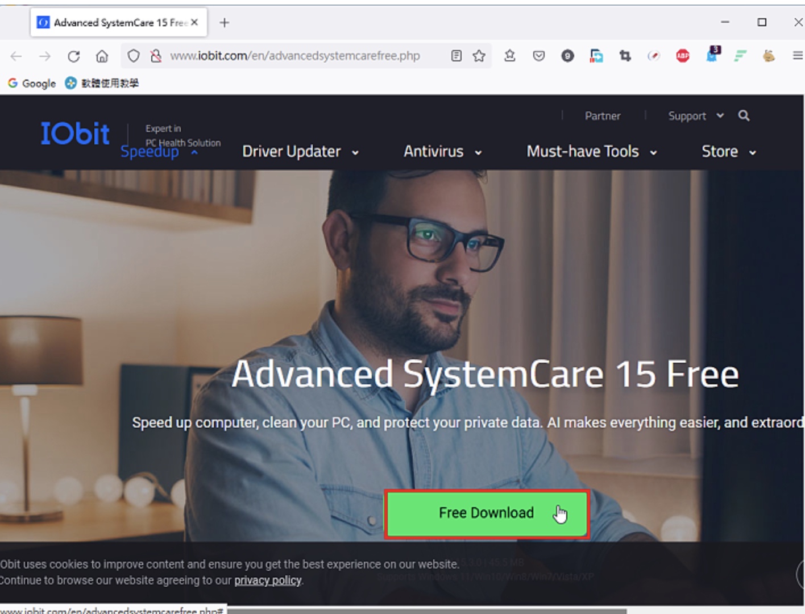Screen dimensions: 805x614
Task: Save page to Pocket
Action: [539, 56]
